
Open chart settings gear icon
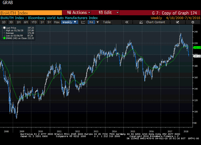tap(193, 22)
